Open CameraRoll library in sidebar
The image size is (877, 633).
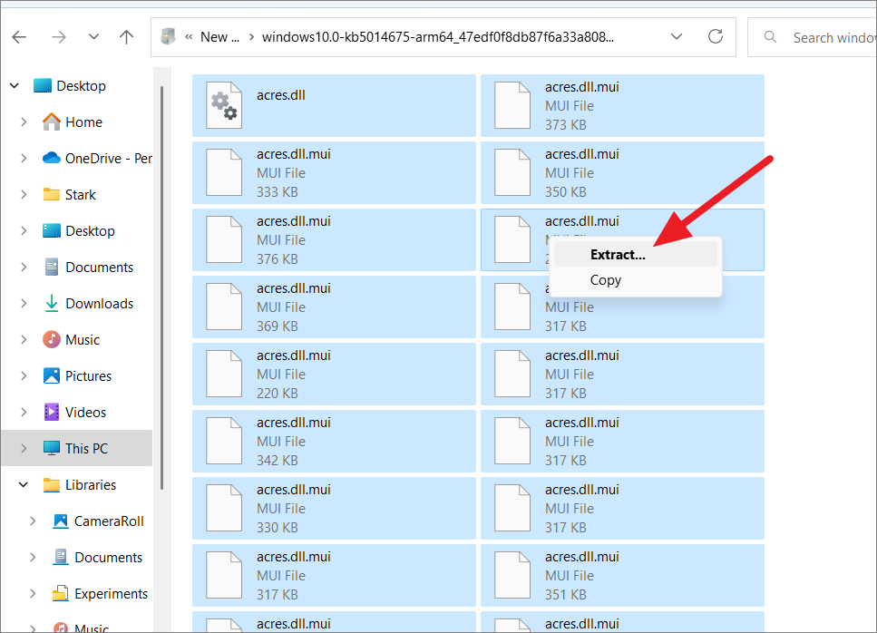point(109,521)
